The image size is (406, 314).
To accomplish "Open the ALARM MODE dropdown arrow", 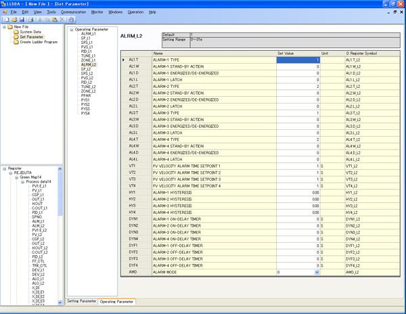I will [317, 272].
